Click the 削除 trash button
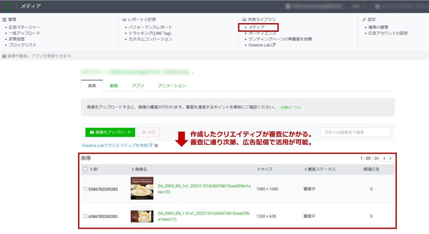429x234 pixels. coord(148,132)
